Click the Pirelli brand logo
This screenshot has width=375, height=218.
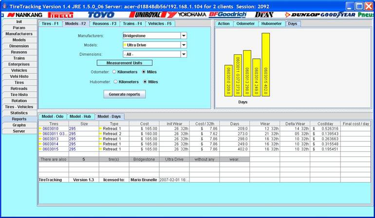click(x=60, y=15)
